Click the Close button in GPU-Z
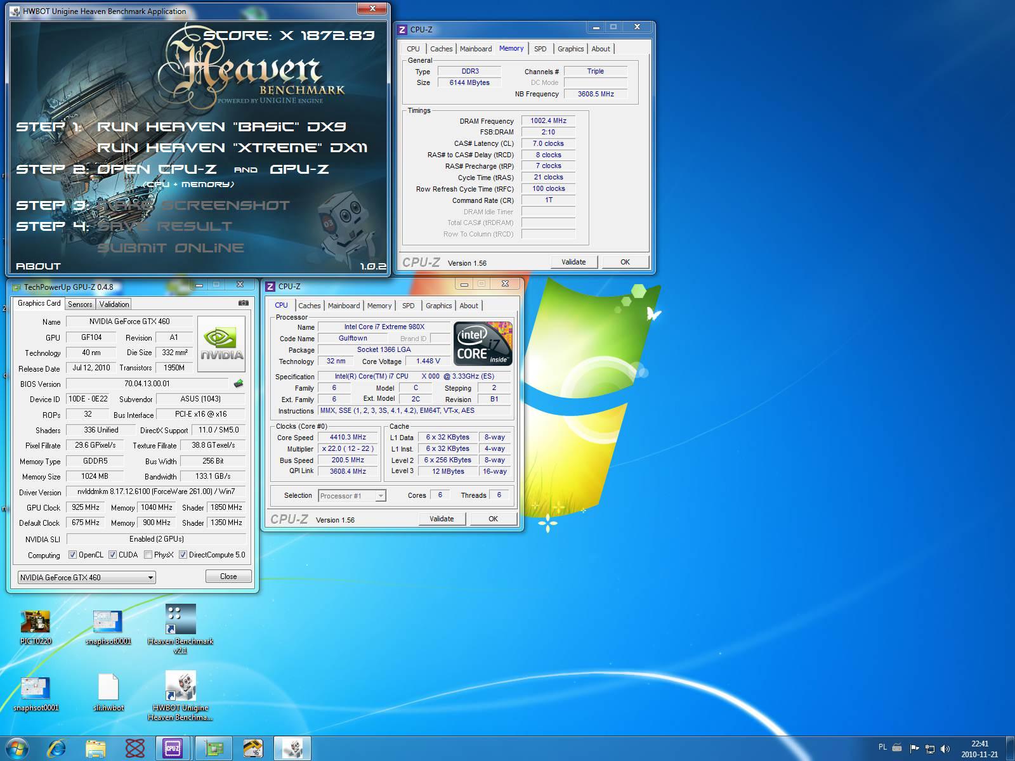 [228, 576]
